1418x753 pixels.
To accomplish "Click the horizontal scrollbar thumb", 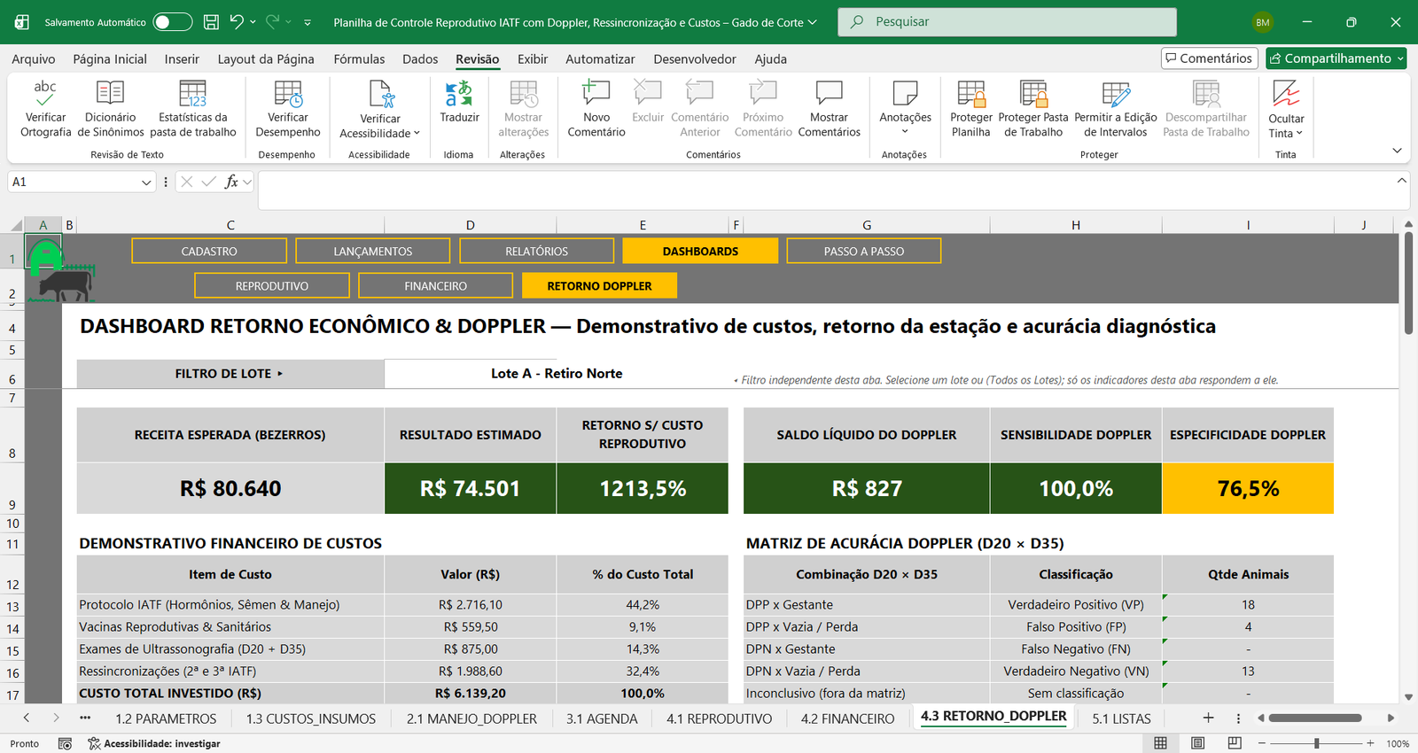I will pyautogui.click(x=1314, y=718).
